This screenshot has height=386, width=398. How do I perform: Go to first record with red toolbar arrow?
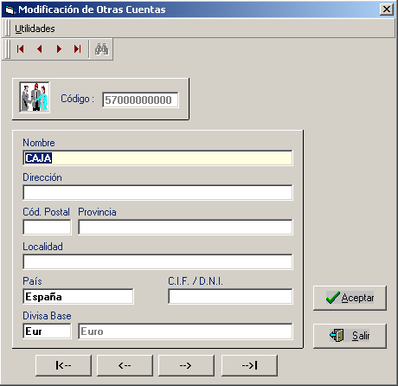pyautogui.click(x=21, y=49)
